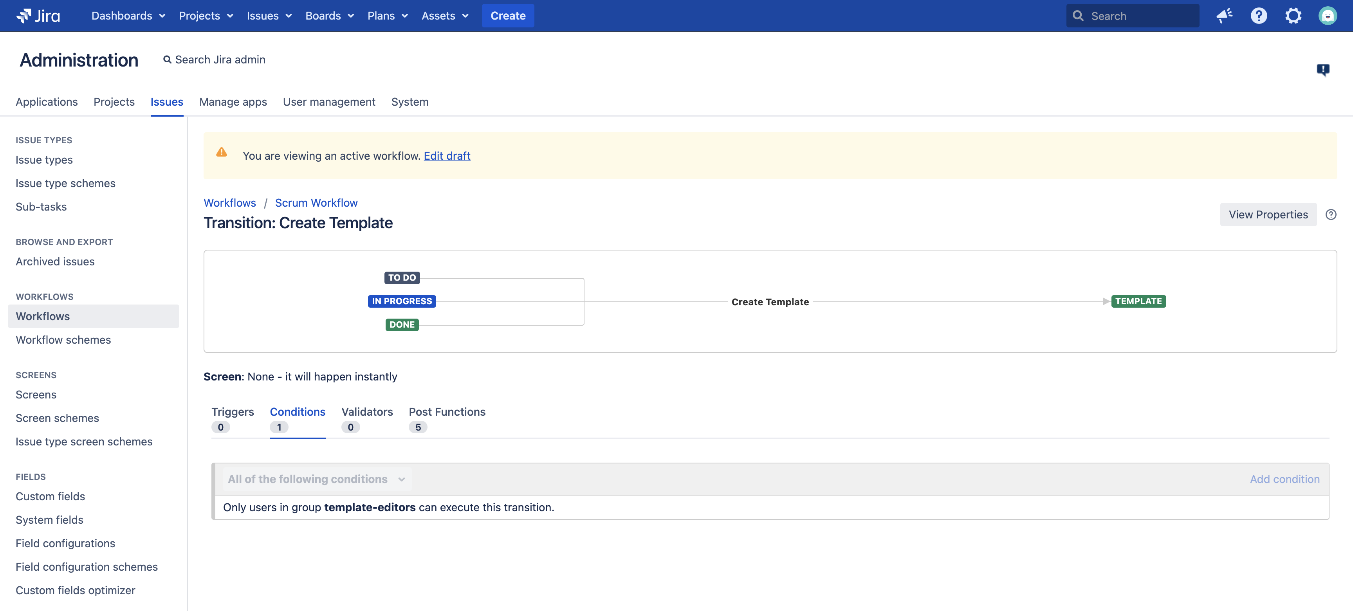The image size is (1353, 611).
Task: Click the Add condition link
Action: point(1284,479)
